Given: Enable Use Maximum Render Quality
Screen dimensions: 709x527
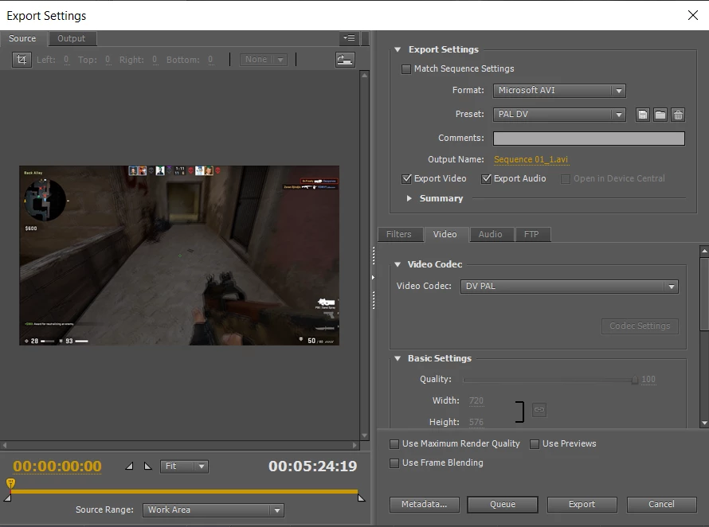Looking at the screenshot, I should pyautogui.click(x=394, y=444).
